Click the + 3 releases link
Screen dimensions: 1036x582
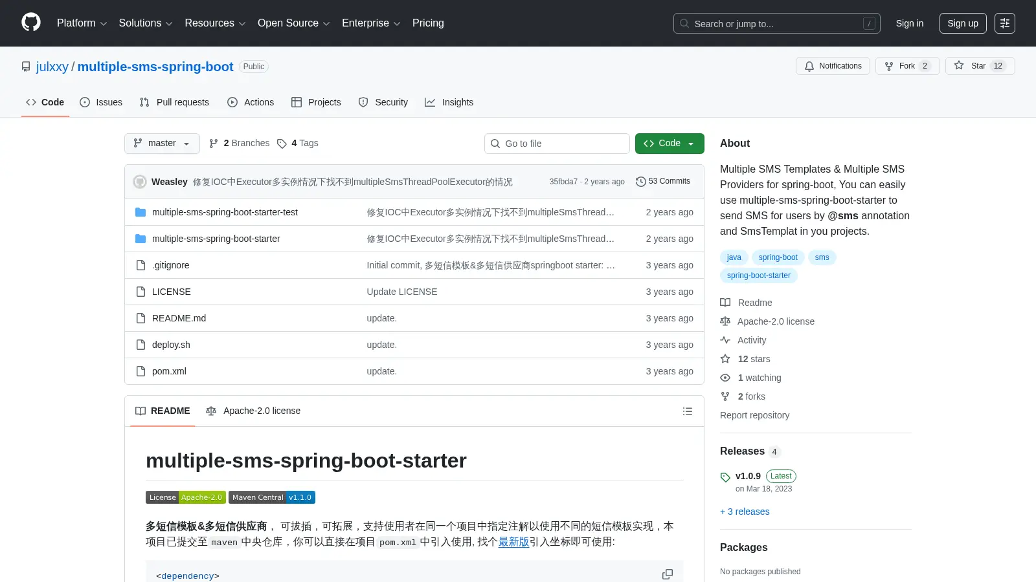(x=745, y=512)
